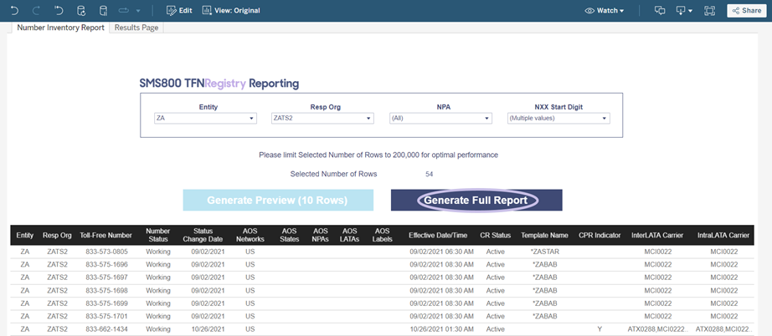Open the Entity dropdown showing ZA

(x=205, y=119)
